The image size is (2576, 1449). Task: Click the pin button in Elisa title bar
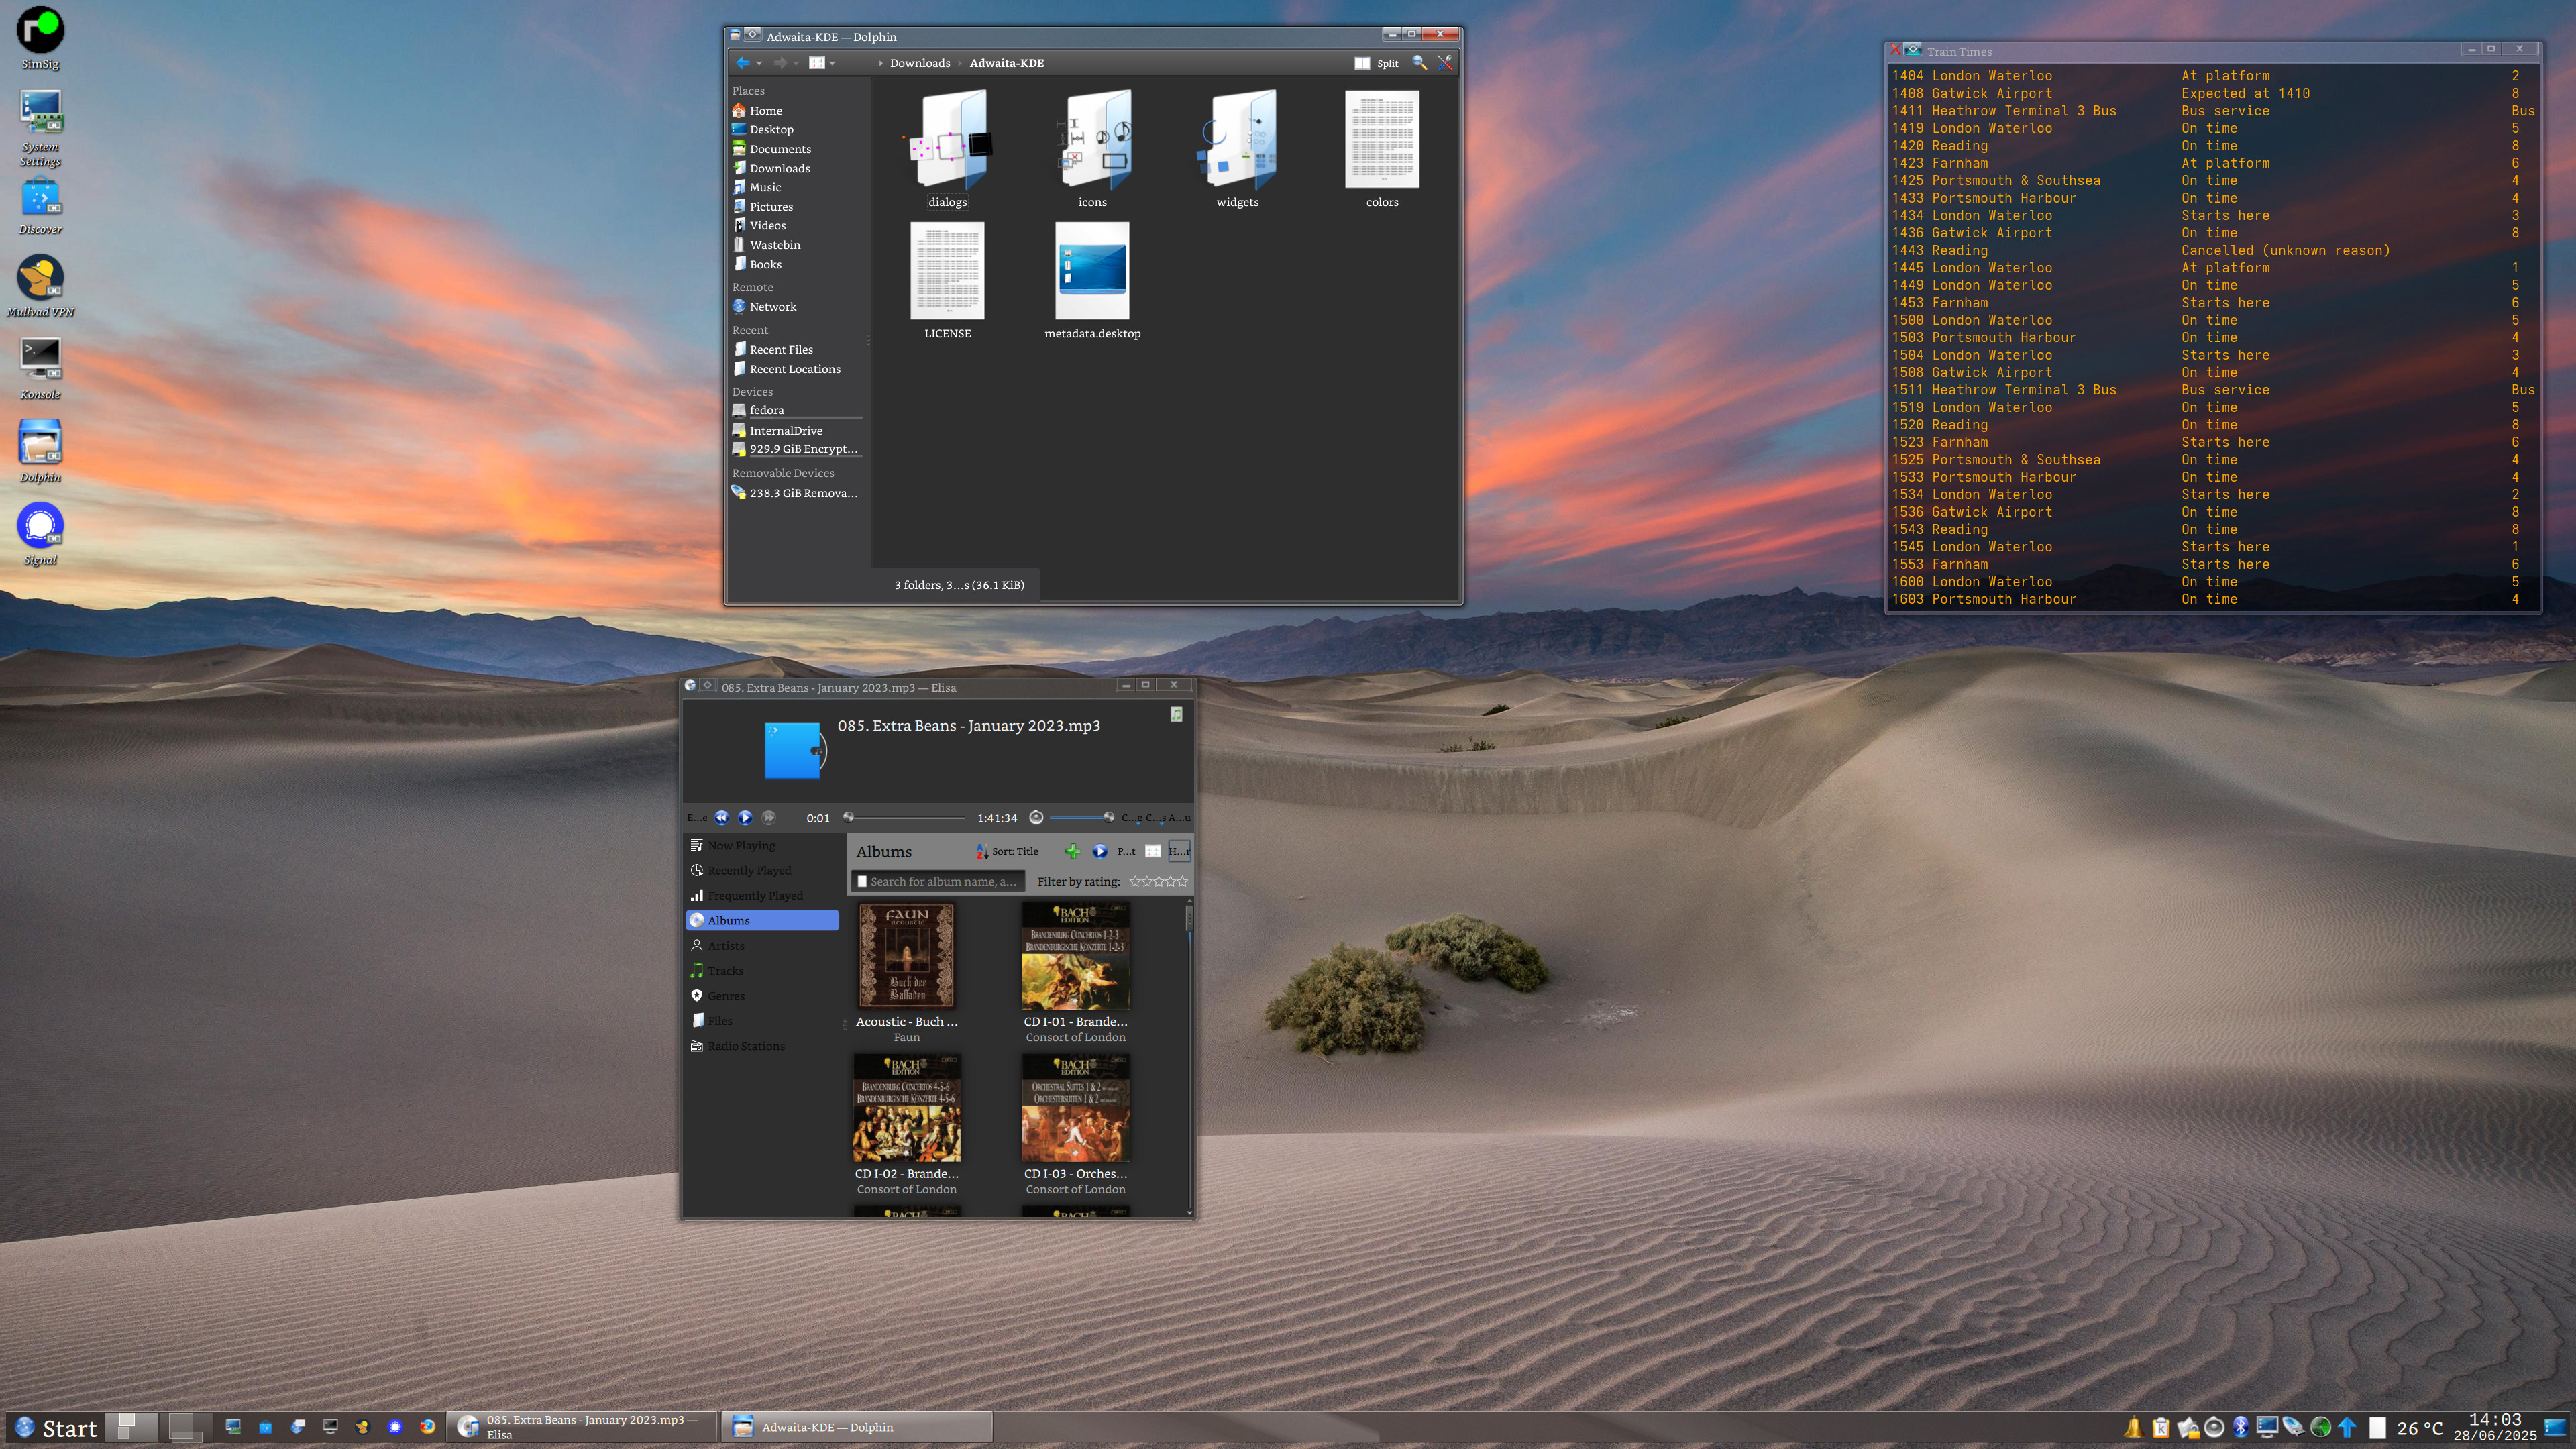[708, 686]
